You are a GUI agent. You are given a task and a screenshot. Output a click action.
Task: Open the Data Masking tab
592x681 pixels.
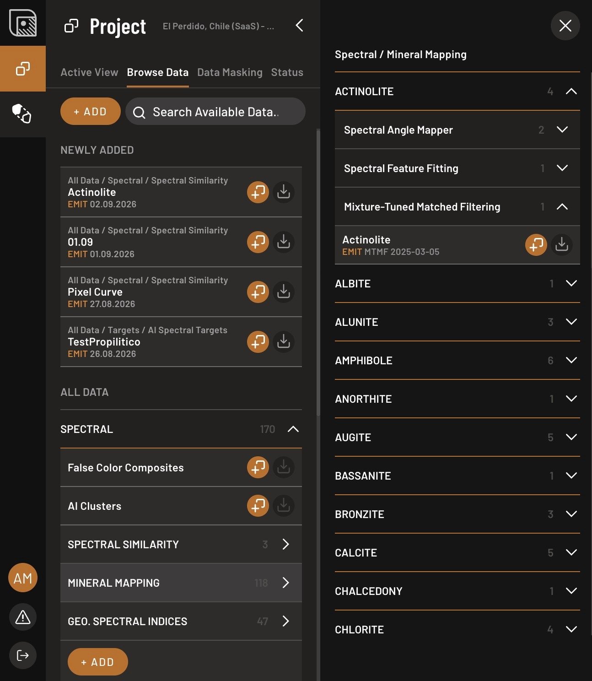[x=230, y=72]
